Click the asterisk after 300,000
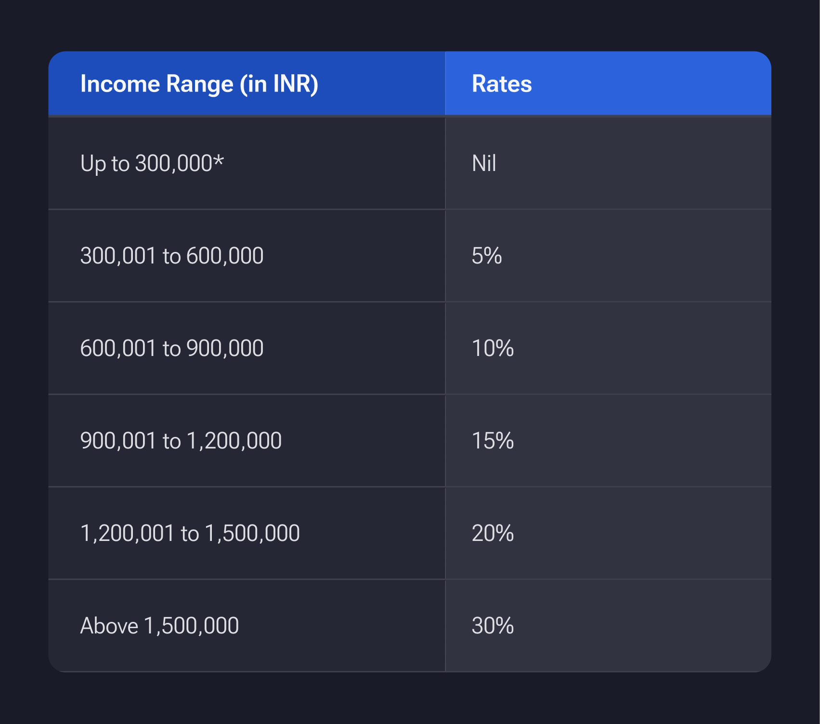 (x=219, y=160)
